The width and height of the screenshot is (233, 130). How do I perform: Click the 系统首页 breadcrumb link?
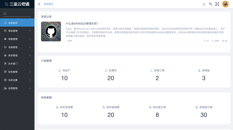click(x=48, y=4)
